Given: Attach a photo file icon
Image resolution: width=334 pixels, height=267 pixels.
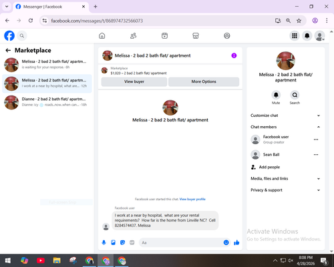Looking at the screenshot, I should coord(113,242).
